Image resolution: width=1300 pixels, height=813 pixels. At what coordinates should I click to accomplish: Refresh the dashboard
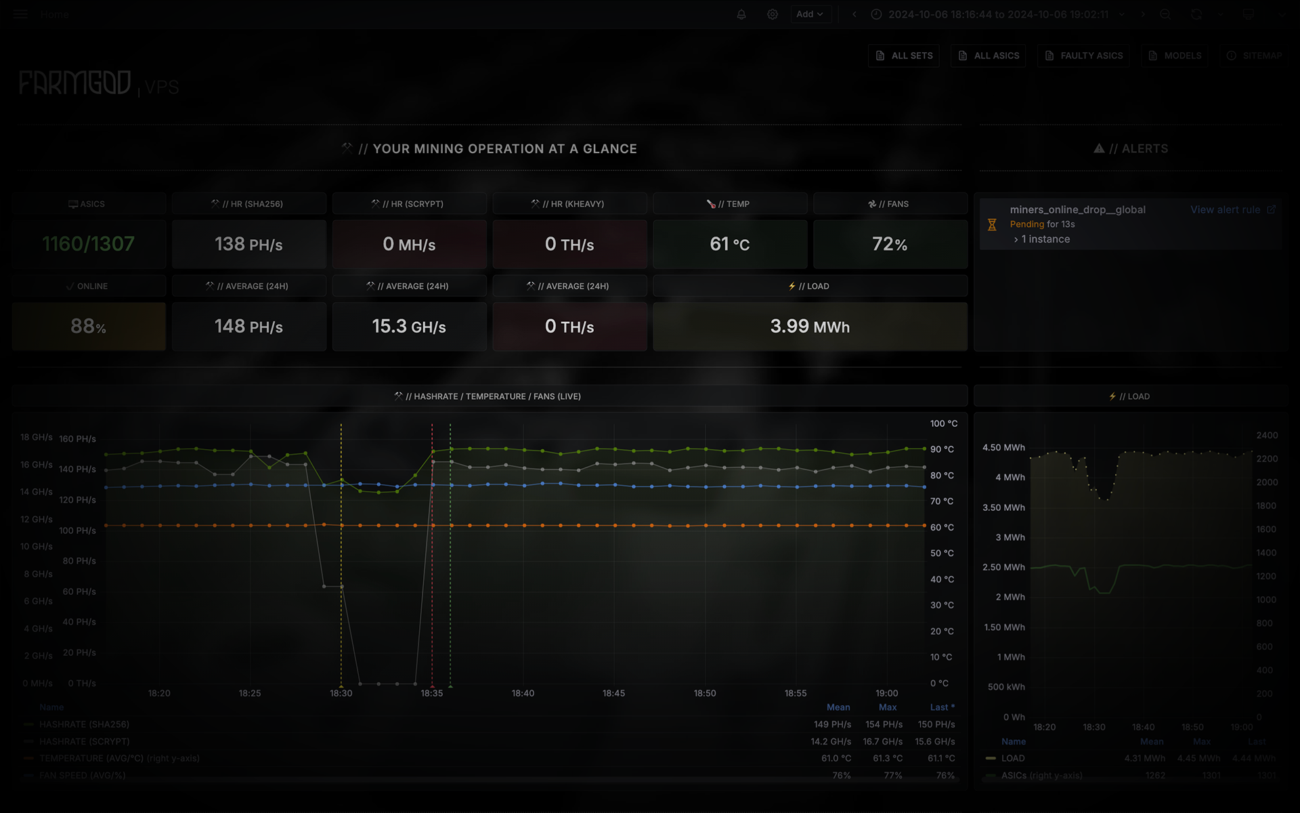click(1196, 14)
